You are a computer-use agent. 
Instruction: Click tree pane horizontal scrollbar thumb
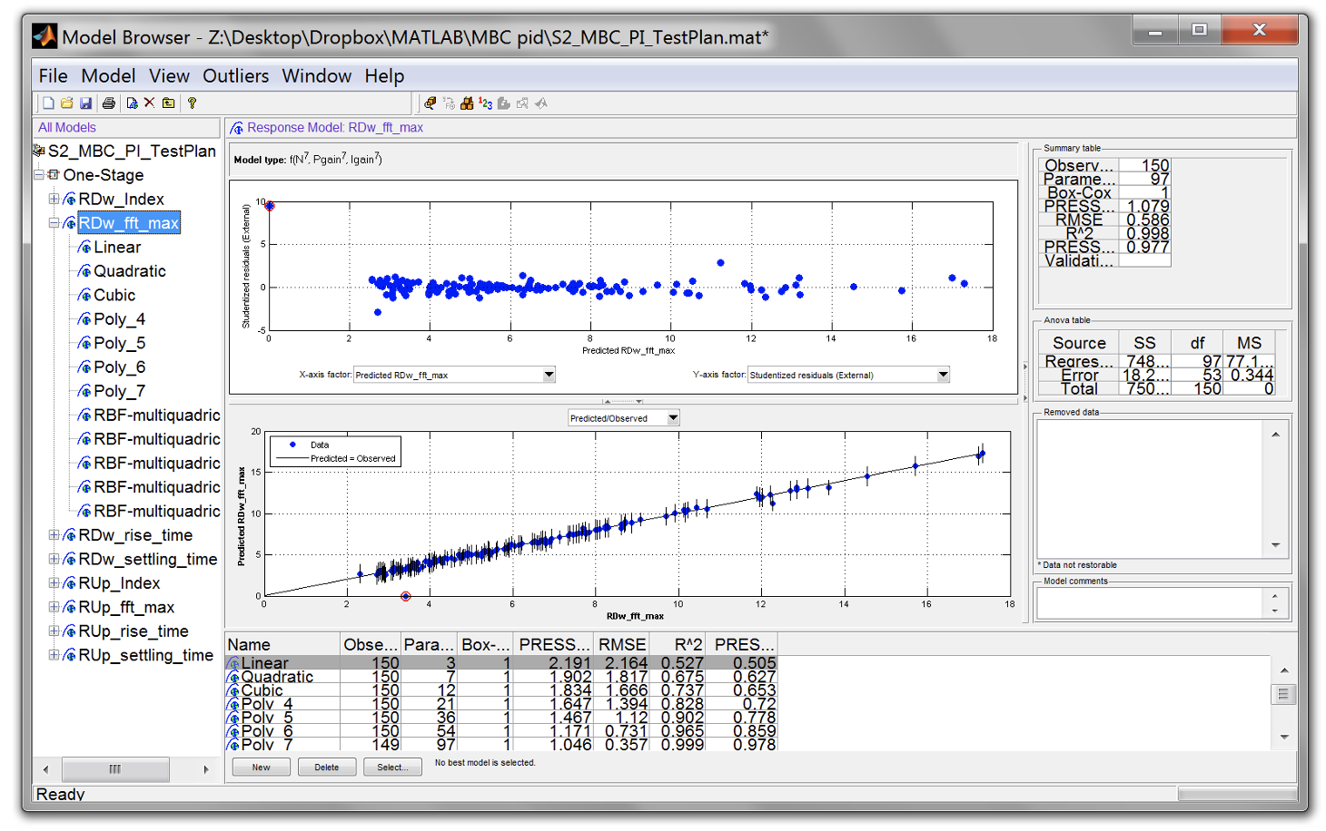click(x=114, y=769)
